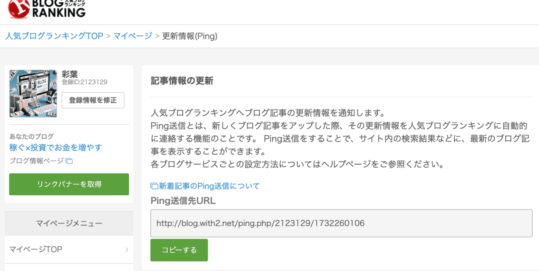539x271 pixels.
Task: Visit the ブログ情報ページ link
Action: (x=37, y=161)
